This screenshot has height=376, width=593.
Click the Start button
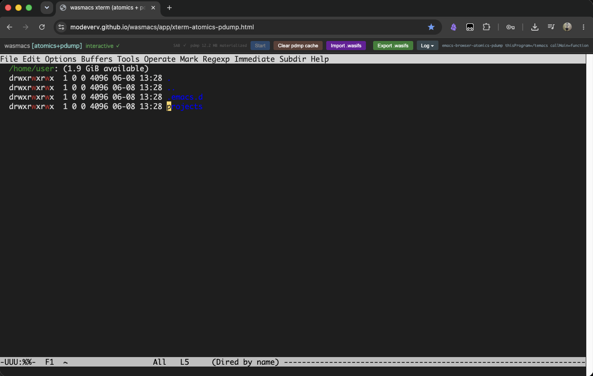[x=260, y=46]
